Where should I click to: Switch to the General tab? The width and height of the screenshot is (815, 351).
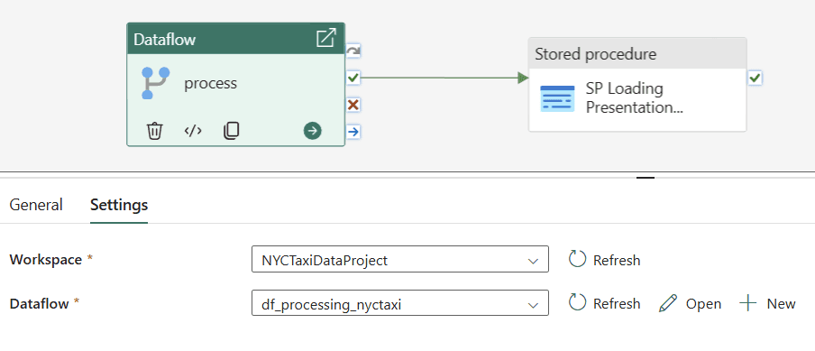click(x=36, y=205)
